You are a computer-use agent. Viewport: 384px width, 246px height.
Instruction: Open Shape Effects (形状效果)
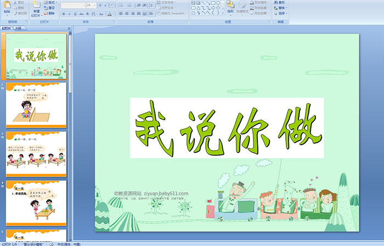coord(259,13)
